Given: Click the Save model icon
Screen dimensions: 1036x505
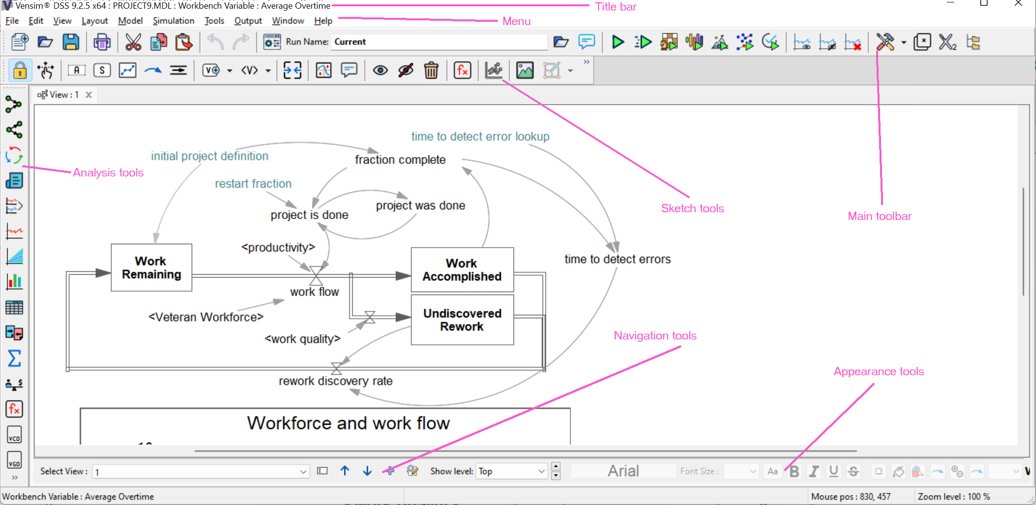Looking at the screenshot, I should click(x=71, y=42).
